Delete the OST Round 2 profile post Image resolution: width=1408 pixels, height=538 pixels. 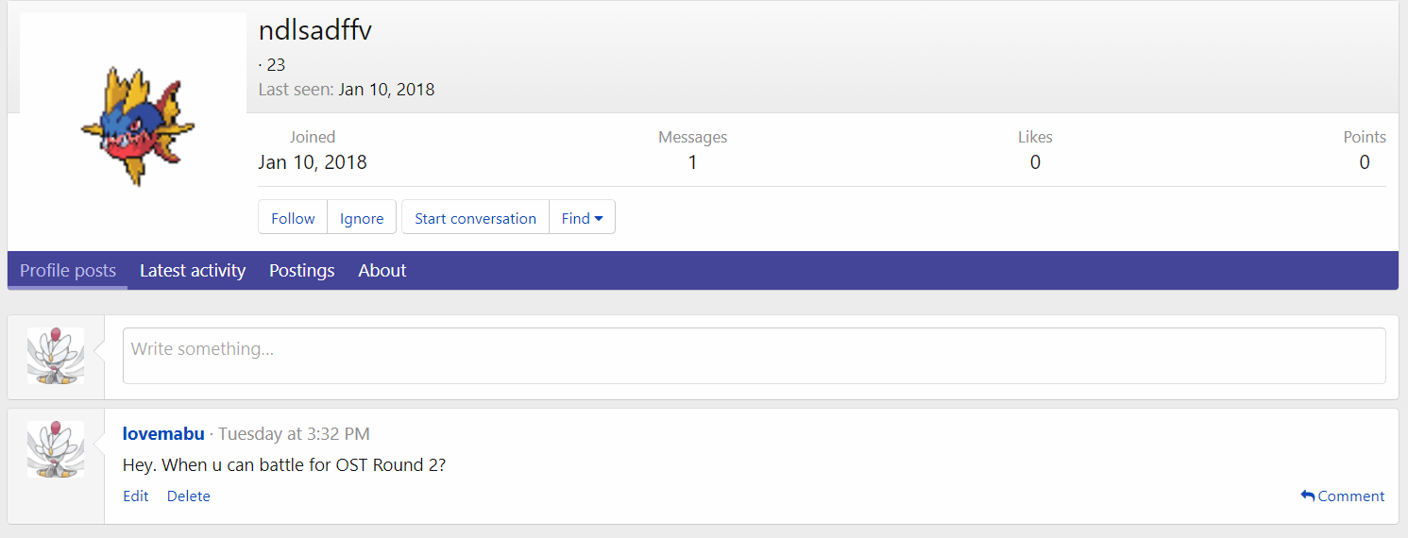pos(189,496)
